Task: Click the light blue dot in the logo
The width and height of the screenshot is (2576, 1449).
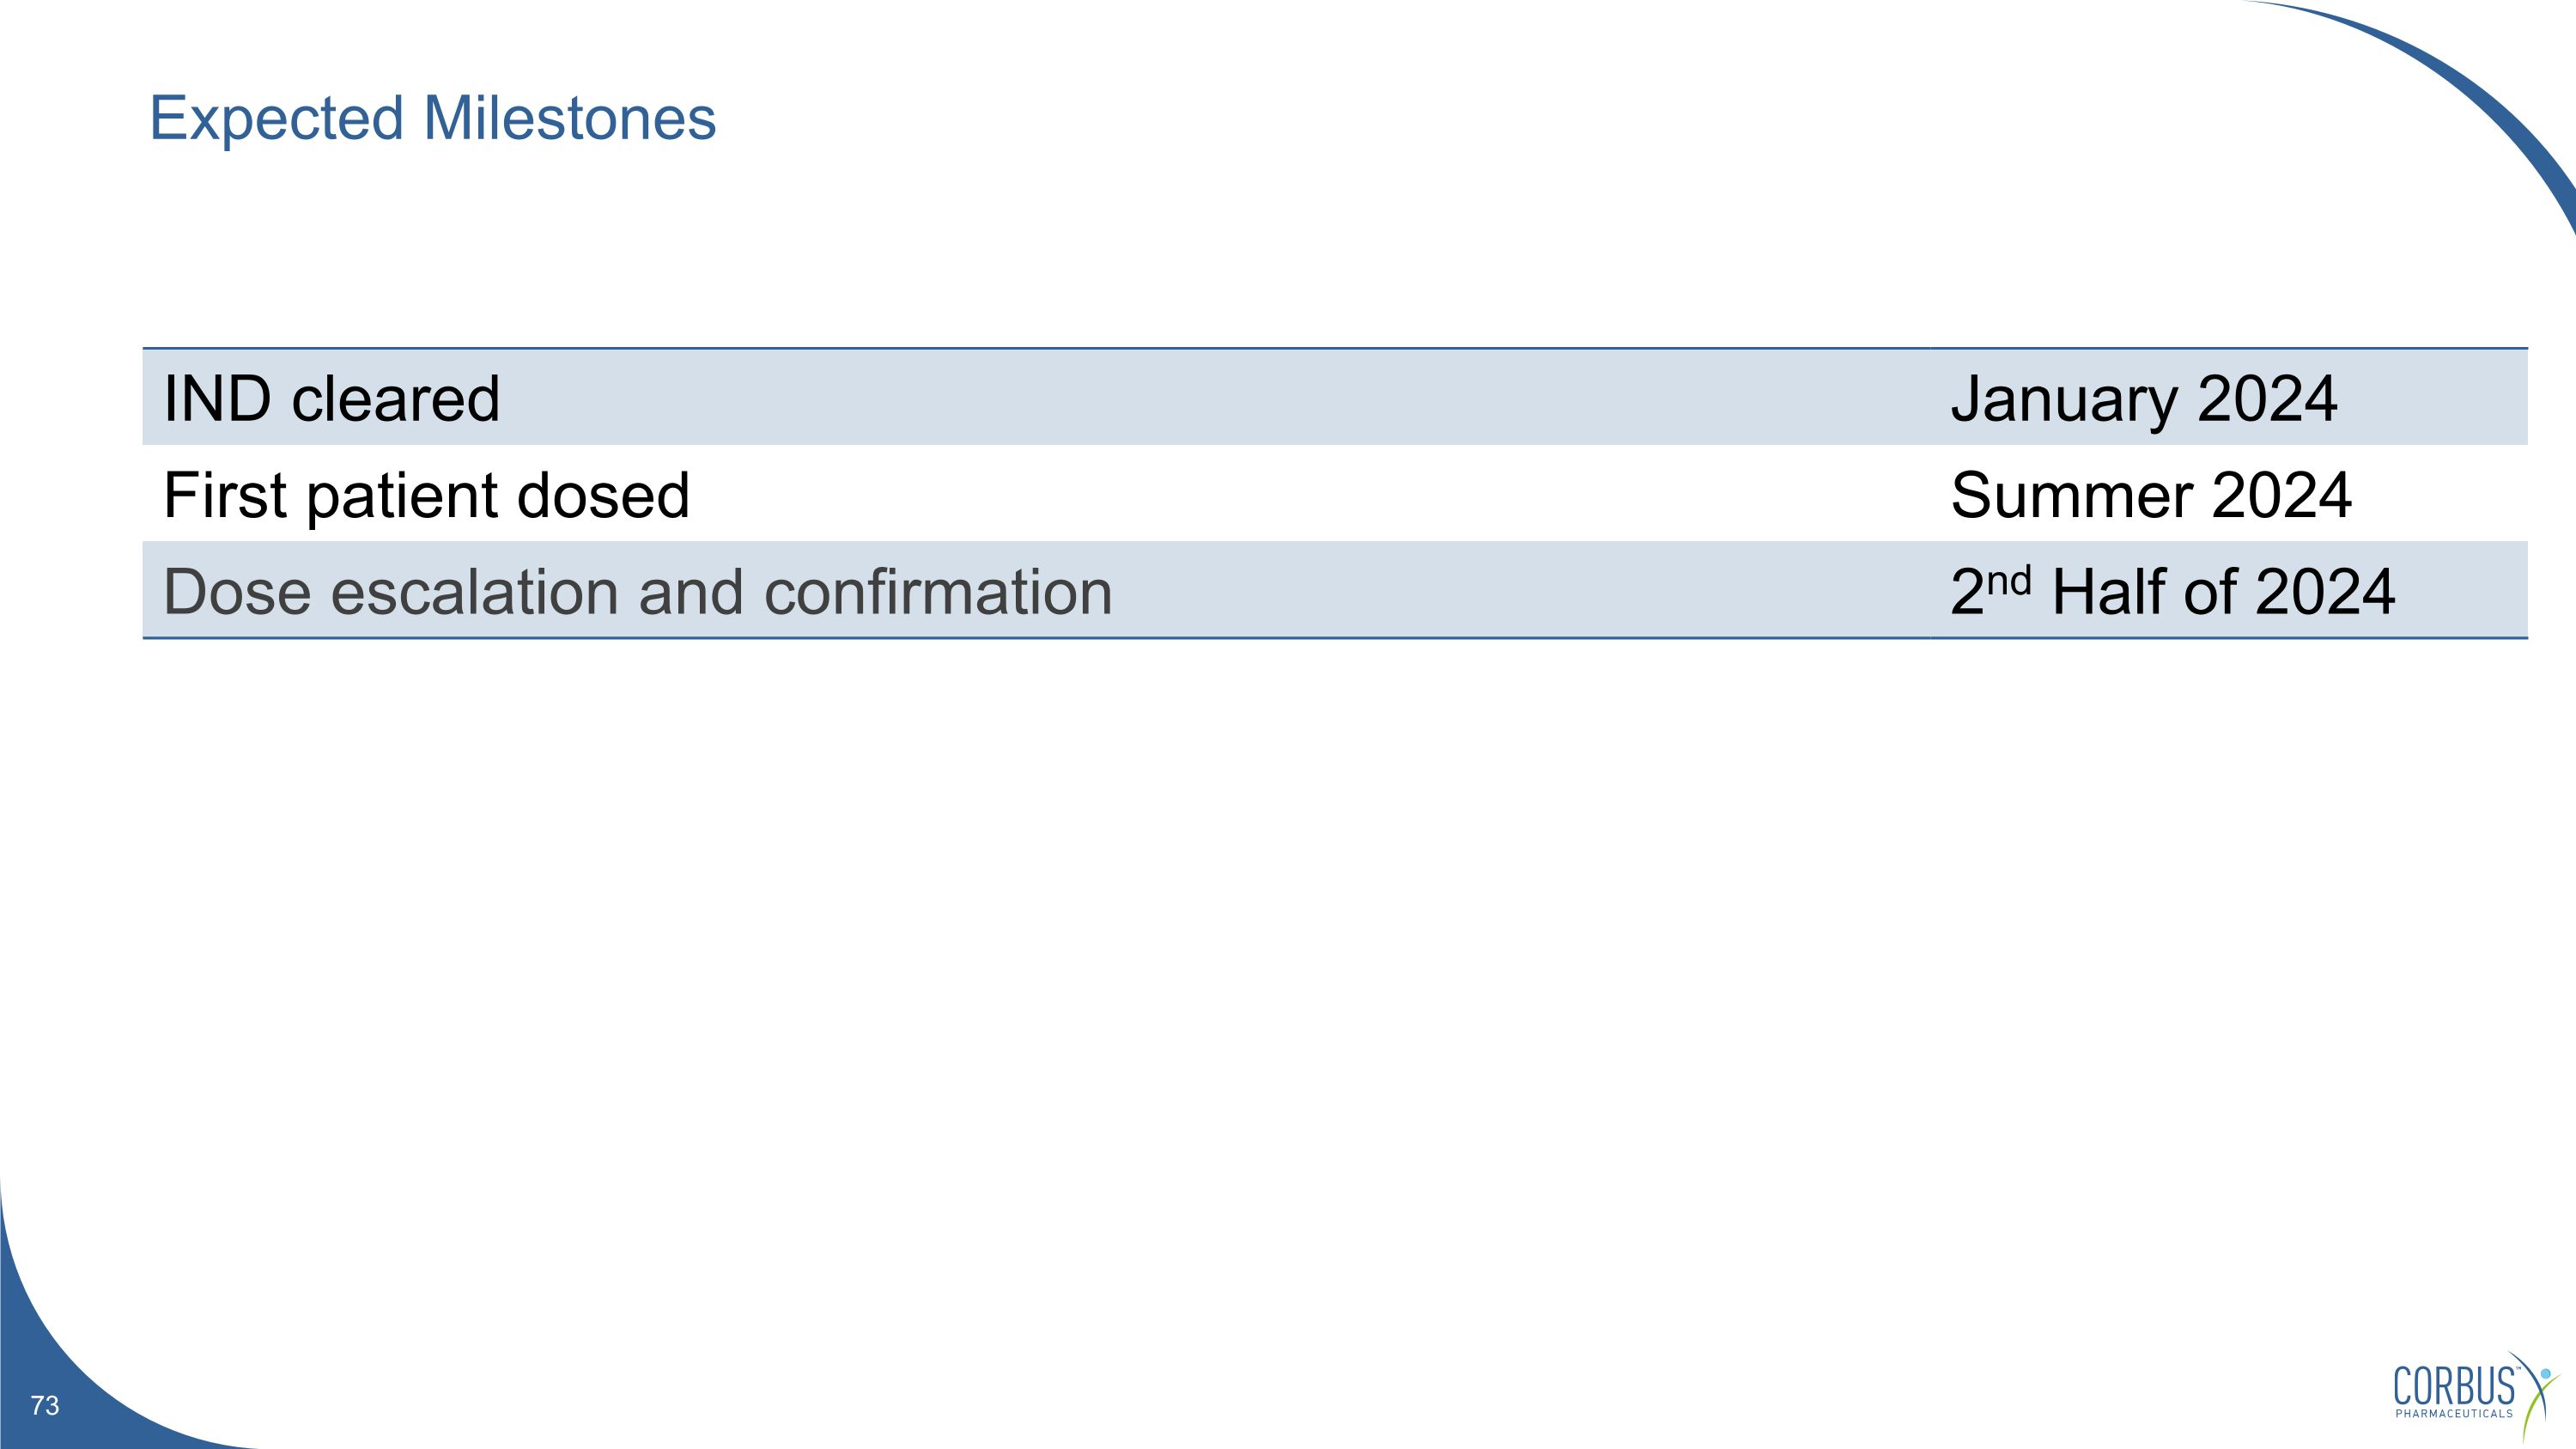Action: pyautogui.click(x=2546, y=1374)
